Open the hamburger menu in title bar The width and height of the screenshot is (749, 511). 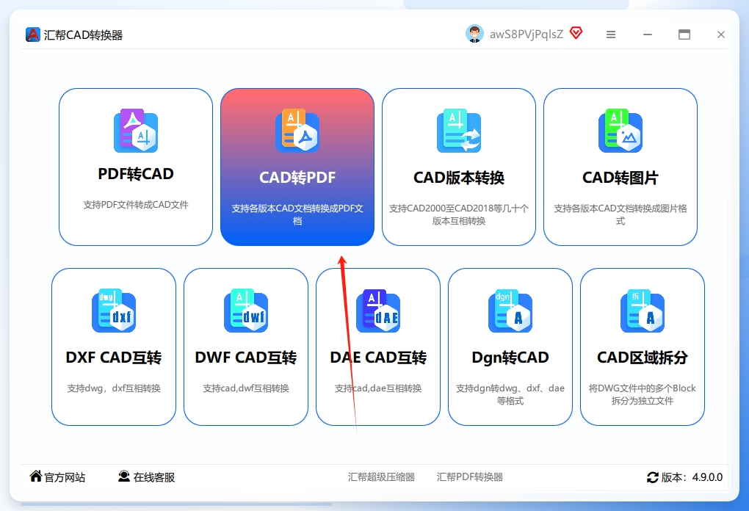pyautogui.click(x=610, y=35)
